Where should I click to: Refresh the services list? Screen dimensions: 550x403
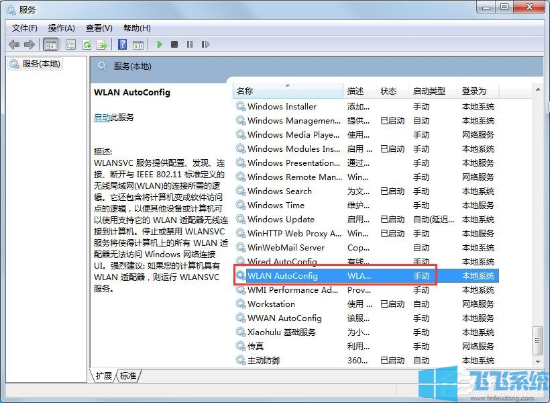click(87, 44)
